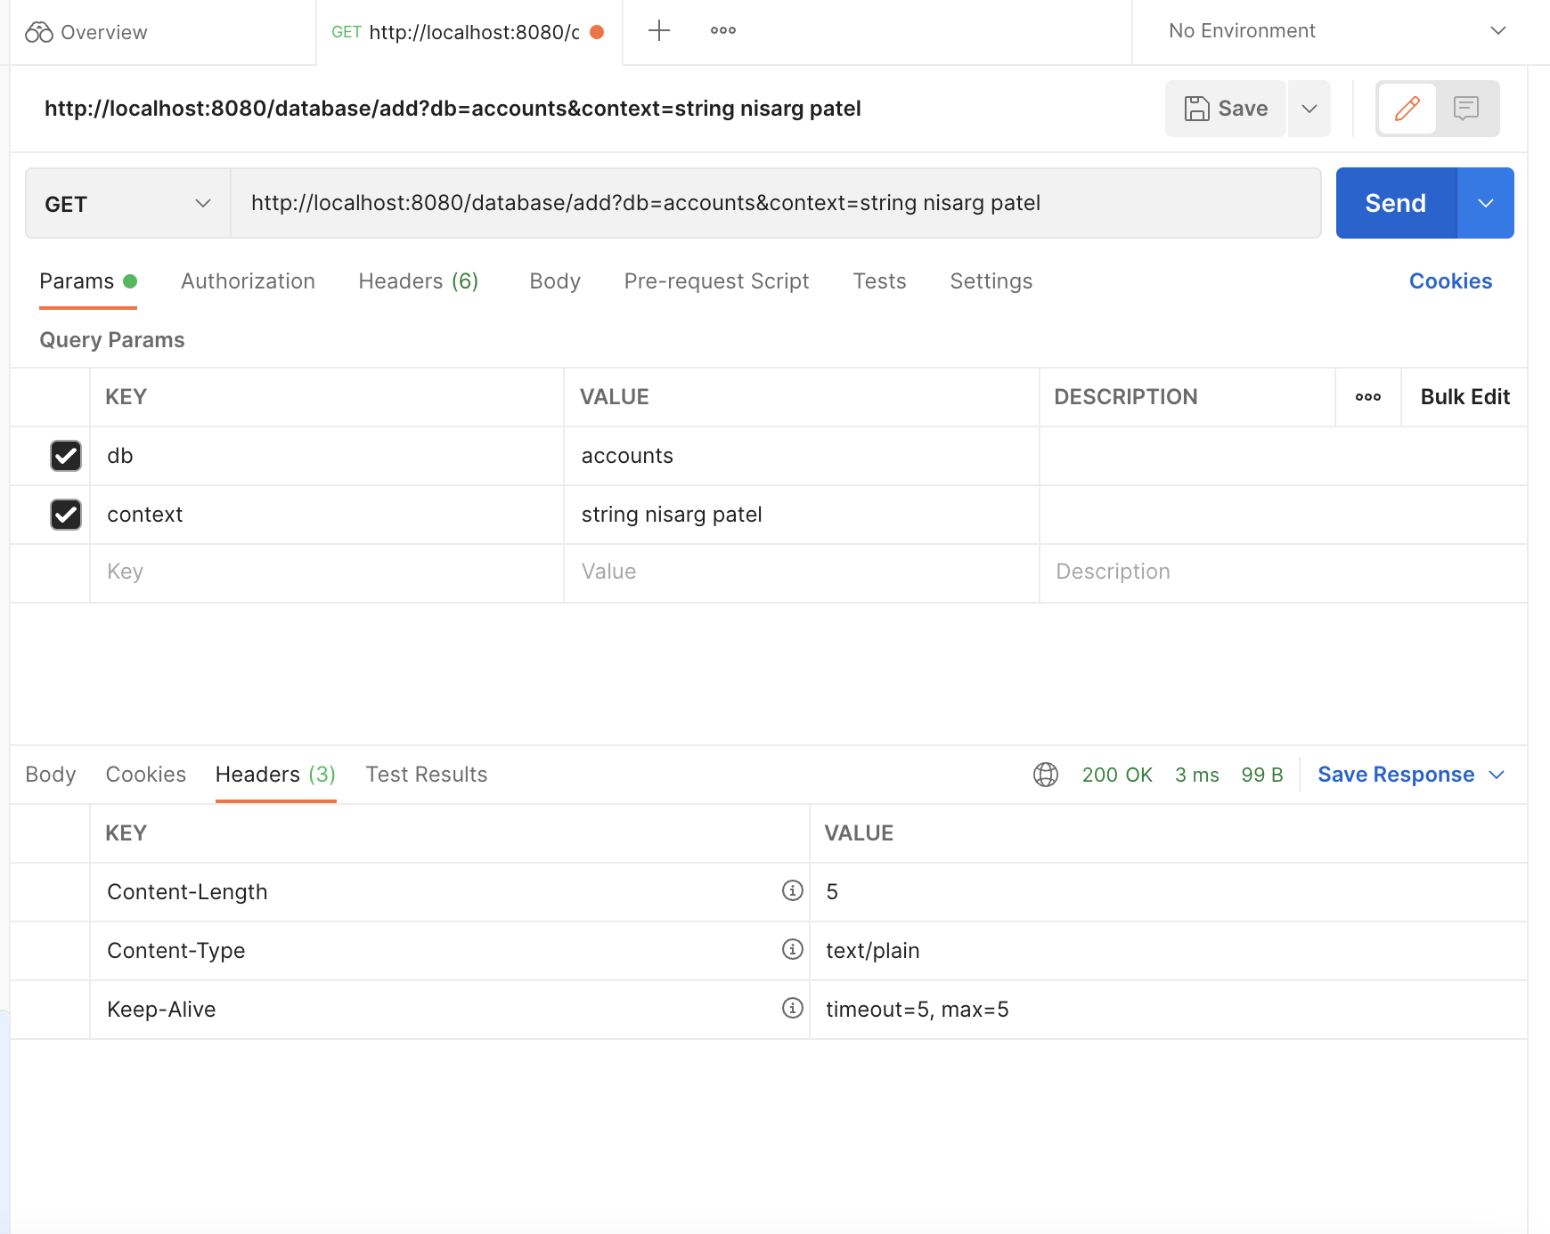Toggle the Keep-Alive header info icon

pyautogui.click(x=791, y=1009)
